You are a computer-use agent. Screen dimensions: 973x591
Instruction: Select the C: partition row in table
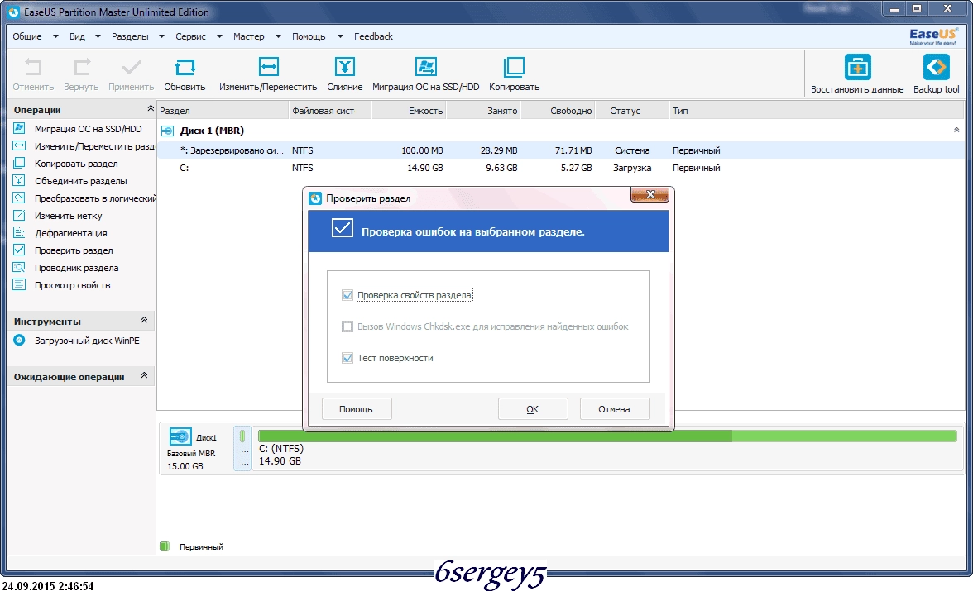pos(560,168)
